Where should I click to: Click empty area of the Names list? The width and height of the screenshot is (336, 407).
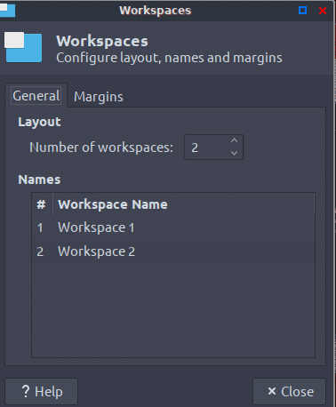pos(173,308)
